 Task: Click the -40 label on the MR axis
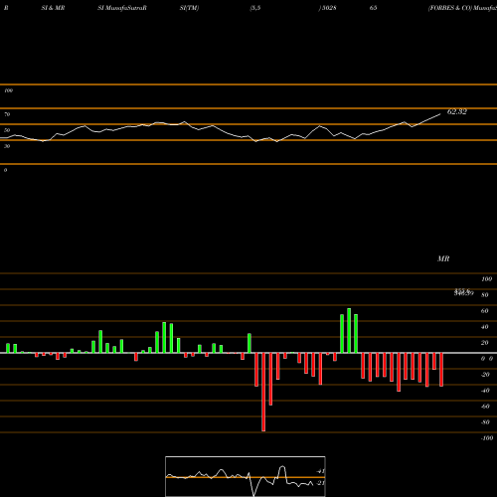[485, 391]
